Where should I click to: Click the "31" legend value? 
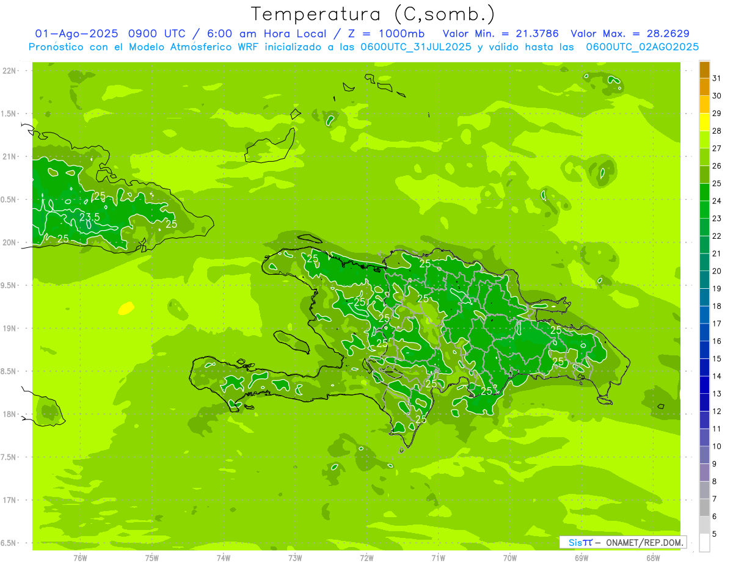point(717,78)
